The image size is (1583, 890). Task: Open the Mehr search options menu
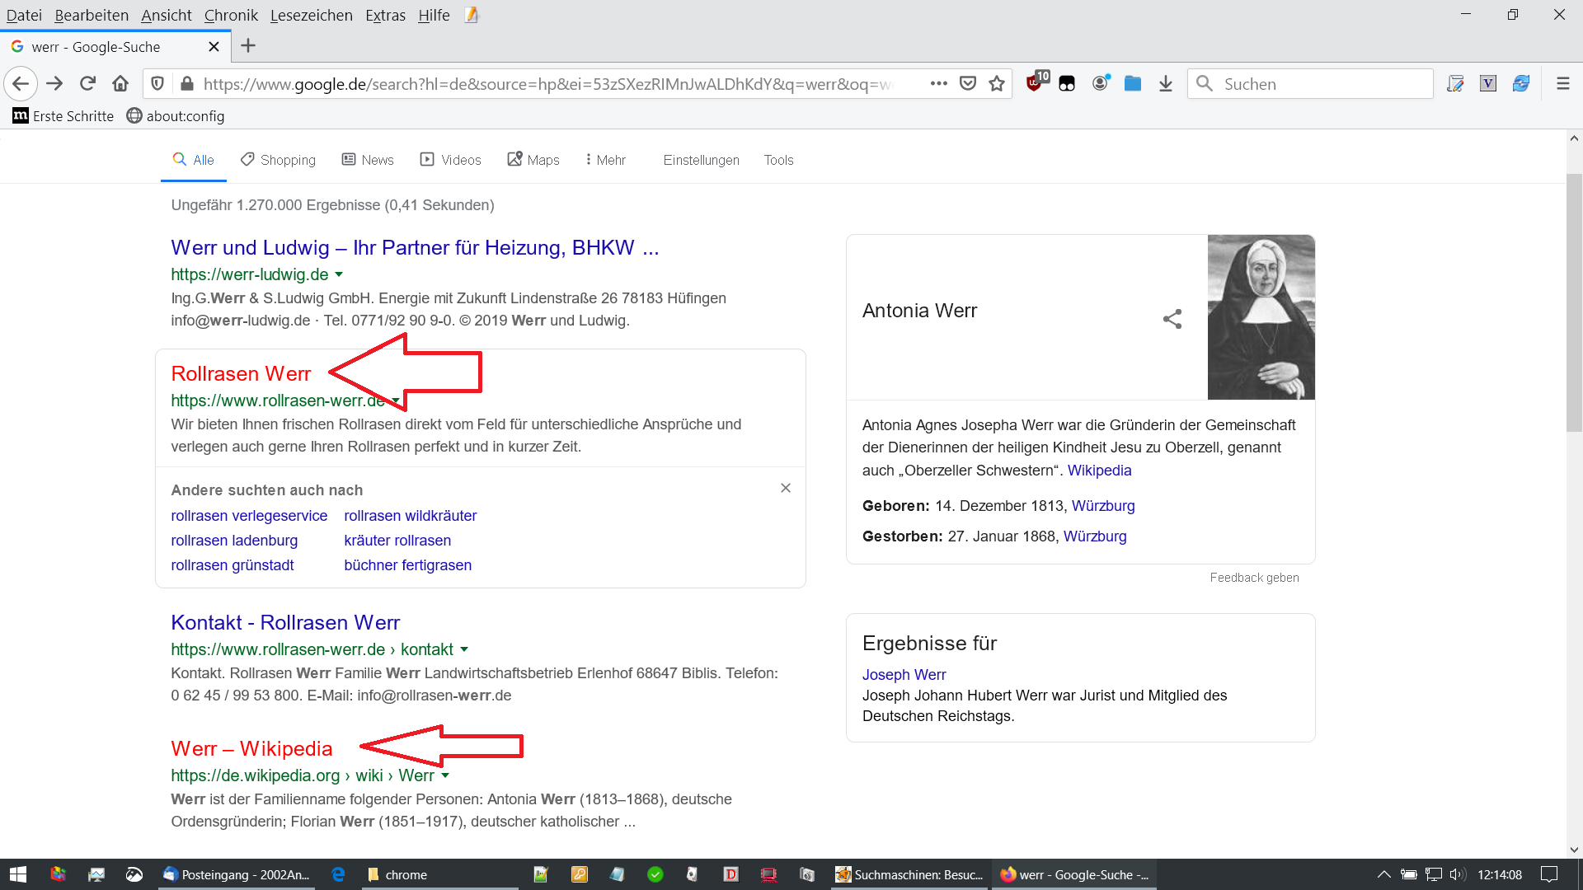click(x=605, y=160)
